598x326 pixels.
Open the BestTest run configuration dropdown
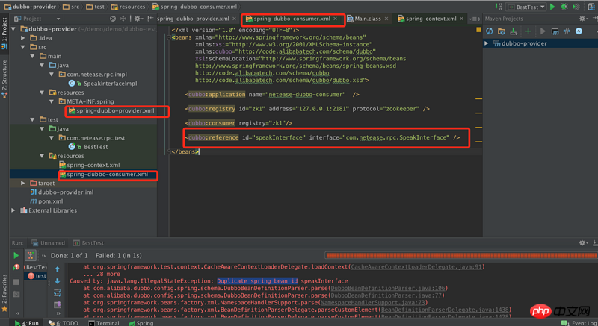point(526,7)
